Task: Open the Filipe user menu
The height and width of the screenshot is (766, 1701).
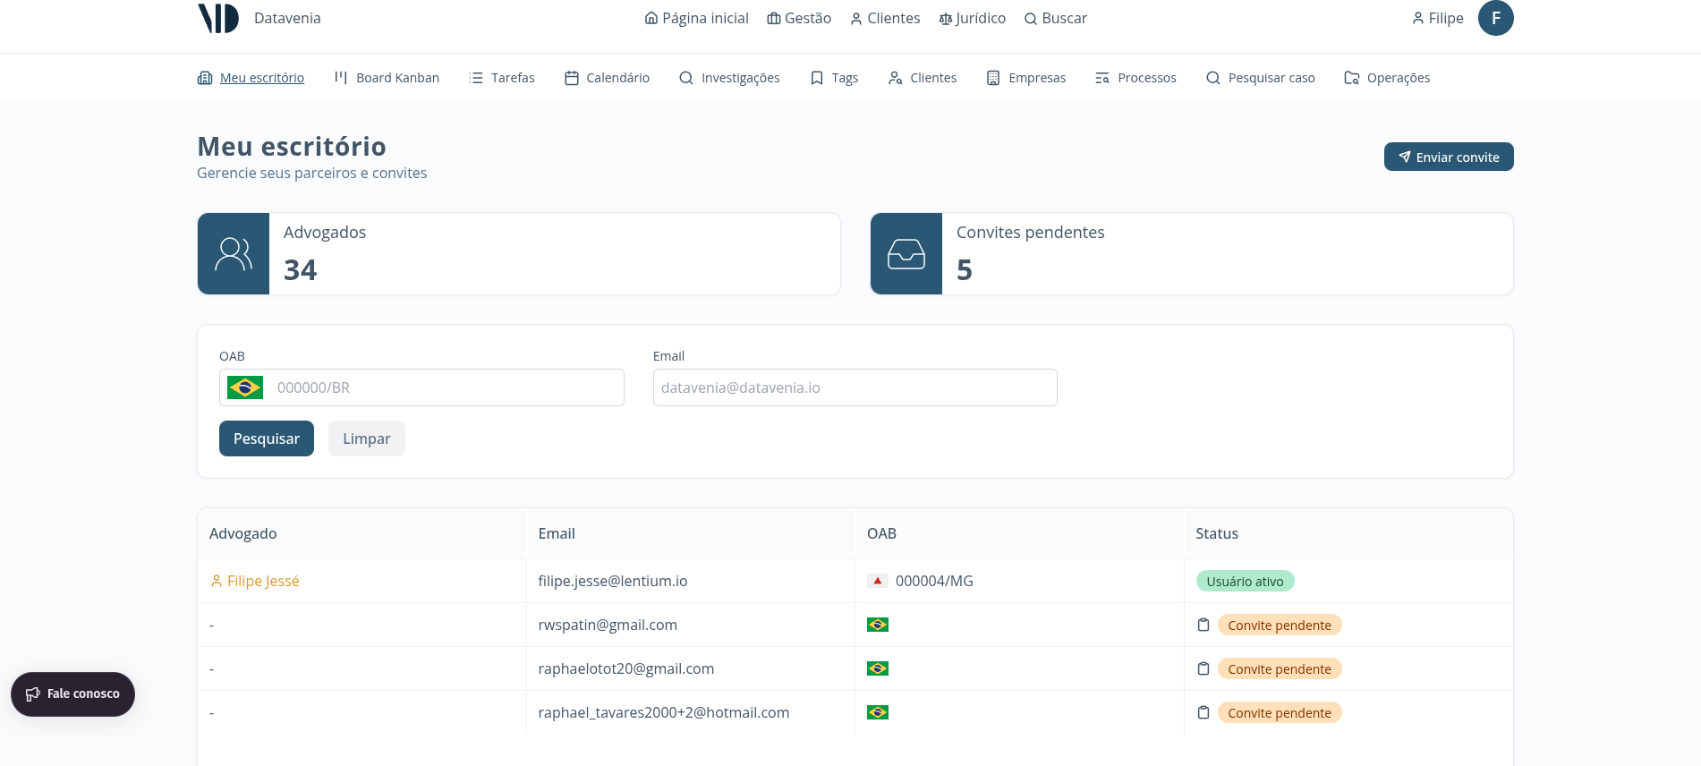Action: [x=1437, y=18]
